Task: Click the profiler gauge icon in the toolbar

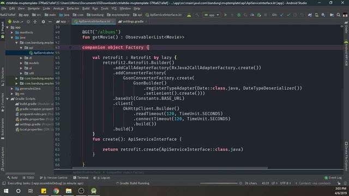Action: point(252,15)
